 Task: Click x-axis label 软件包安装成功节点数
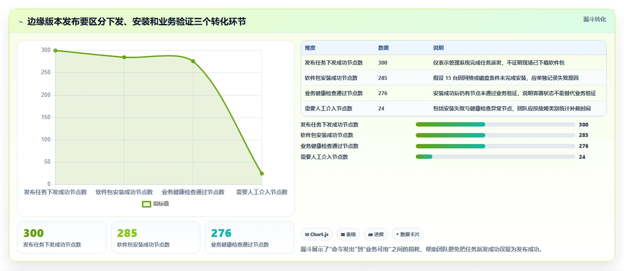click(x=124, y=192)
